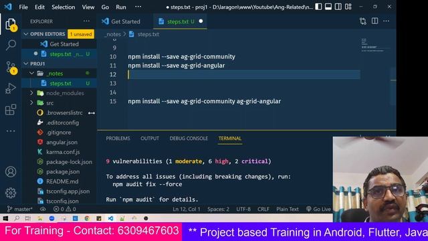Open the File menu

click(23, 7)
